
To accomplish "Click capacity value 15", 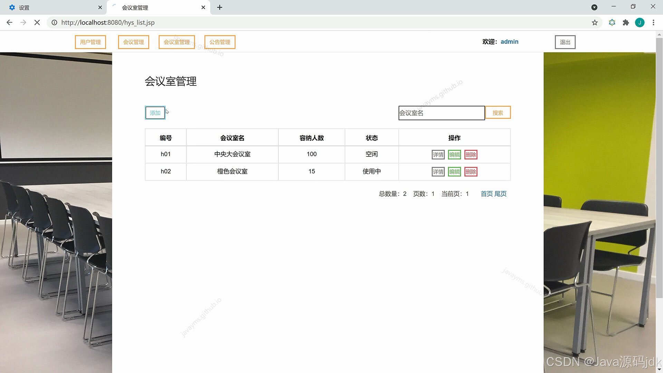I will [312, 172].
